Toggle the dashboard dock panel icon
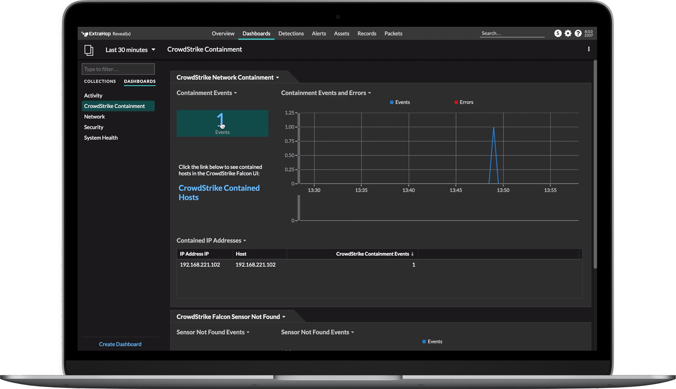The image size is (676, 389). pyautogui.click(x=89, y=50)
